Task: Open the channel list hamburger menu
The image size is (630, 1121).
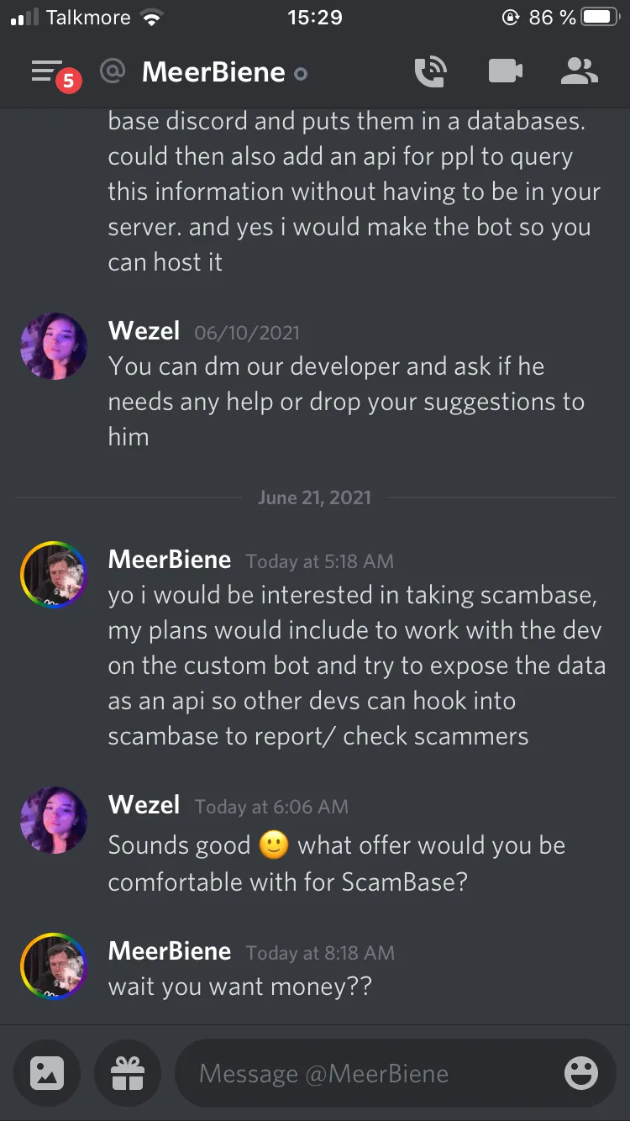Action: (x=49, y=72)
